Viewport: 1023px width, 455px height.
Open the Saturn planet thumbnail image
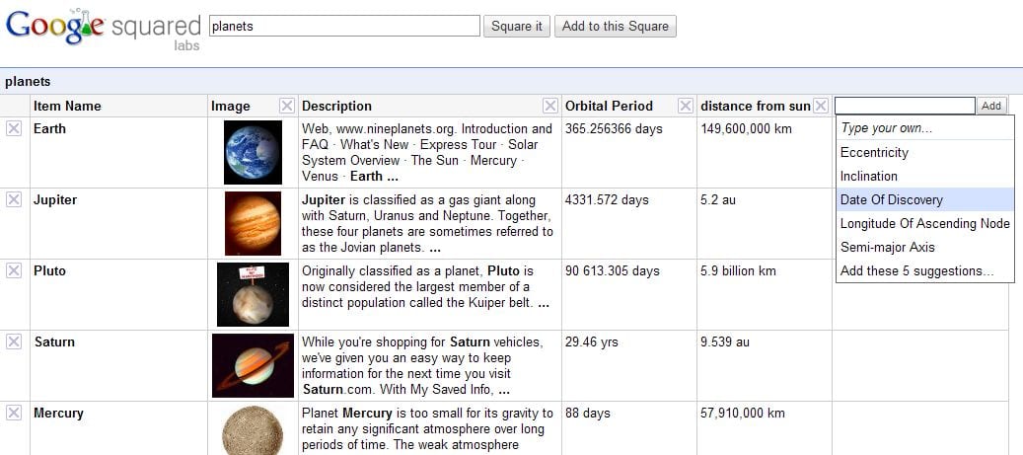253,365
